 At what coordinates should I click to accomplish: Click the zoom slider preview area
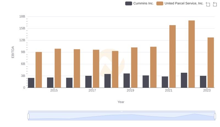[122, 117]
